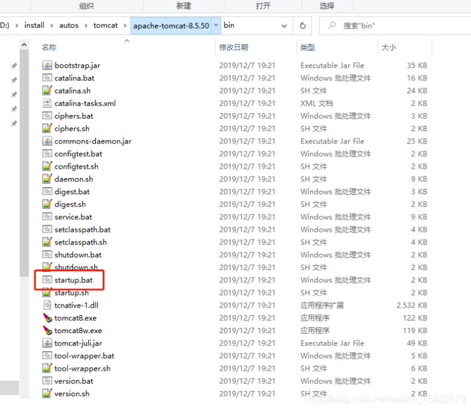This screenshot has height=410, width=471.
Task: Expand the address bar history dropdown
Action: click(x=284, y=26)
